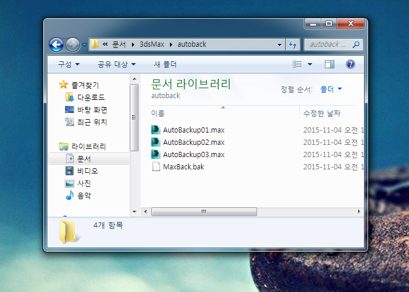Select the file AutoBackup03.max
The image size is (409, 292).
(193, 154)
